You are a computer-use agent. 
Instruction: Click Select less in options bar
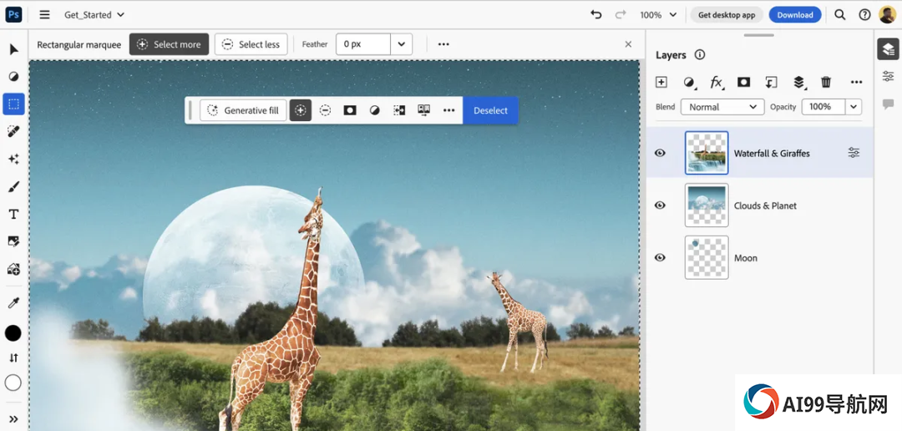click(x=251, y=44)
